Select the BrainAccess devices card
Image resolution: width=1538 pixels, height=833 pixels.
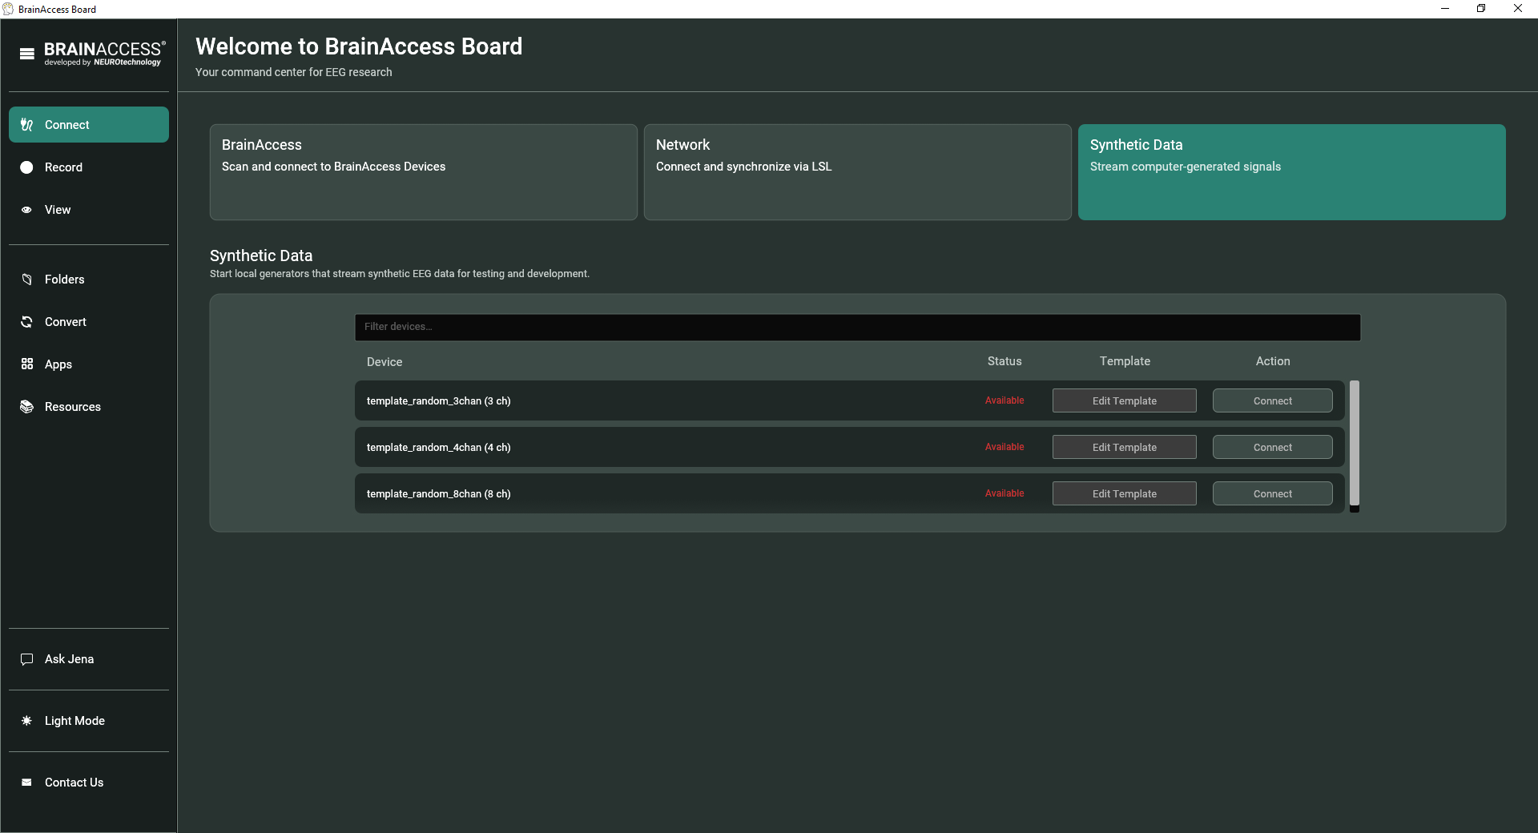pyautogui.click(x=424, y=172)
